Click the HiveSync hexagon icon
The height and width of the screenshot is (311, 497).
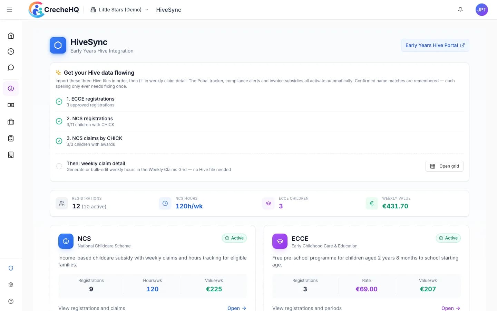point(58,45)
